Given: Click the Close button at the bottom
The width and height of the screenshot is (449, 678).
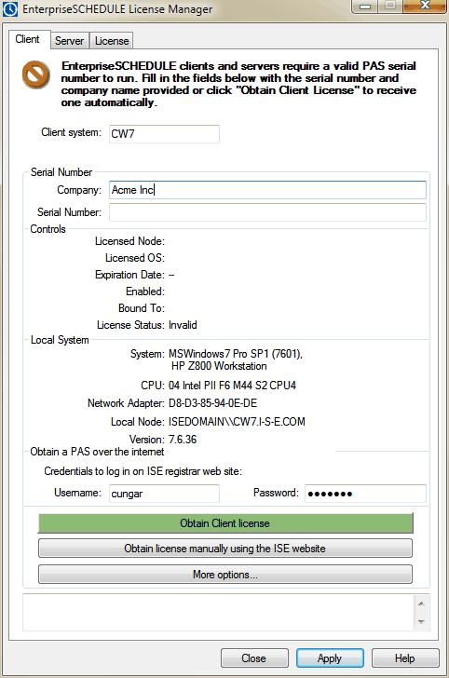Looking at the screenshot, I should pos(254,658).
